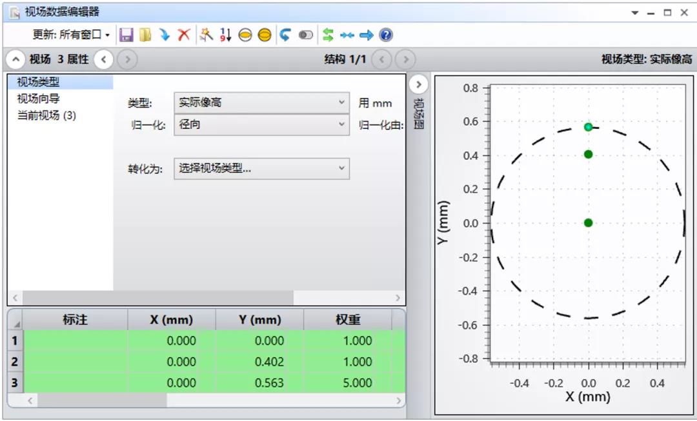The width and height of the screenshot is (697, 421).
Task: Click the weight 1.000 of field 2
Action: [x=348, y=362]
